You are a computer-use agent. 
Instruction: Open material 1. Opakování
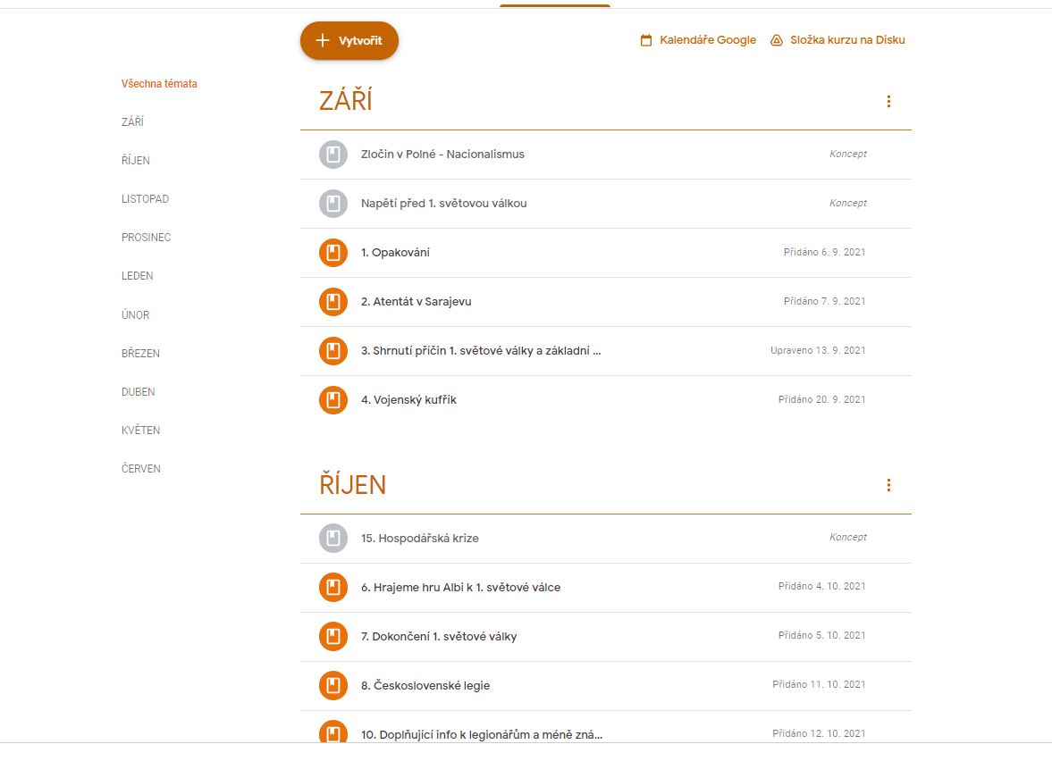tap(395, 253)
